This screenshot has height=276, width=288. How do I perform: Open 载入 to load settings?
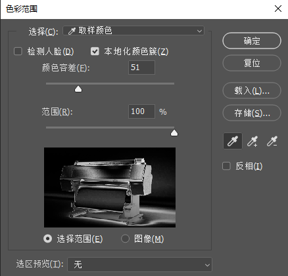[x=252, y=90]
